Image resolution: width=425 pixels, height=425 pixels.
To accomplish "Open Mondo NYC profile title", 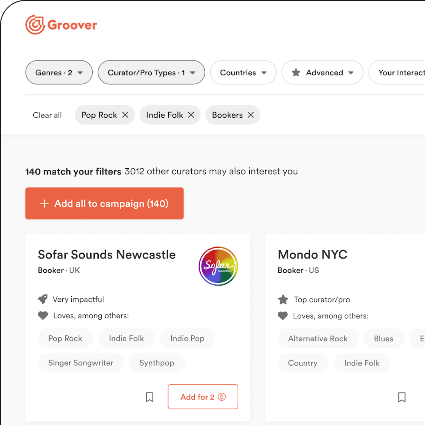I will 313,255.
